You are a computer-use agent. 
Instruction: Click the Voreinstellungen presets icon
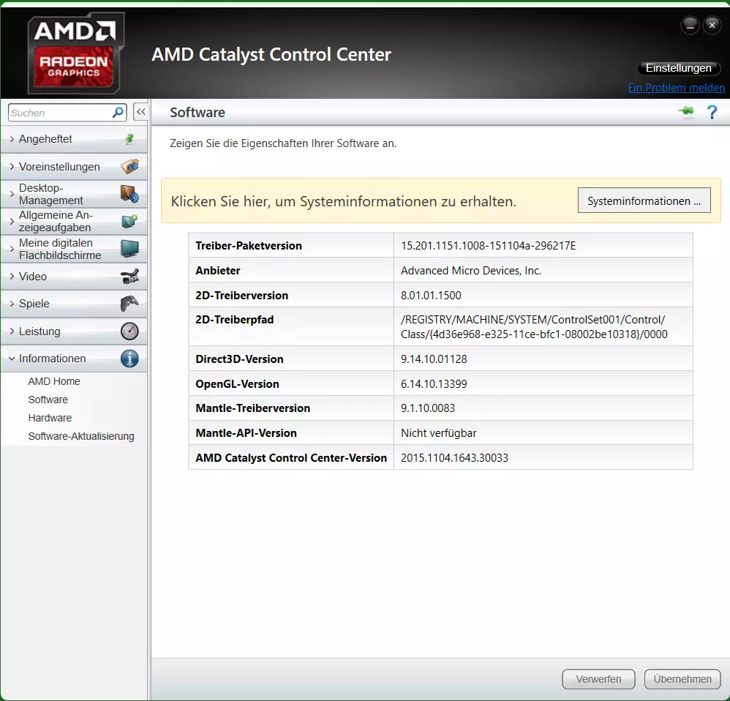129,166
